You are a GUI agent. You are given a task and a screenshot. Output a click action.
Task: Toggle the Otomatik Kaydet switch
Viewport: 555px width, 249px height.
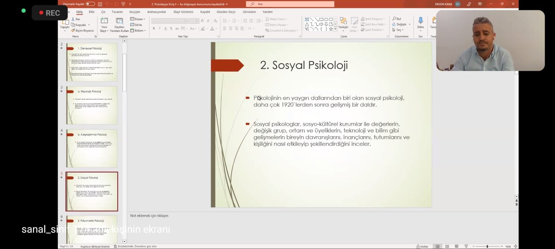tap(90, 4)
